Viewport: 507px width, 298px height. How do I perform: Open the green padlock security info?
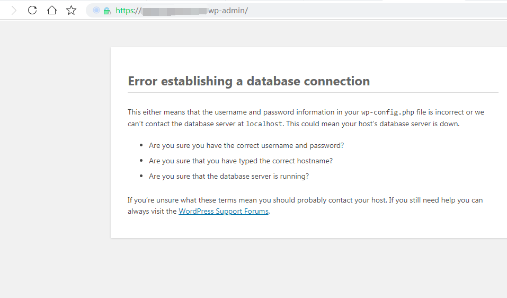[106, 11]
